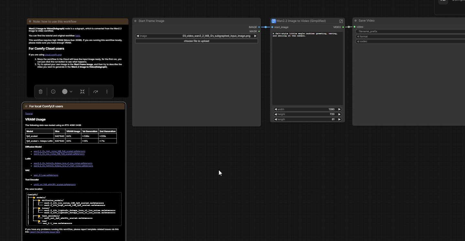
Task: Click into the felt-style prompt text box
Action: tap(308, 68)
